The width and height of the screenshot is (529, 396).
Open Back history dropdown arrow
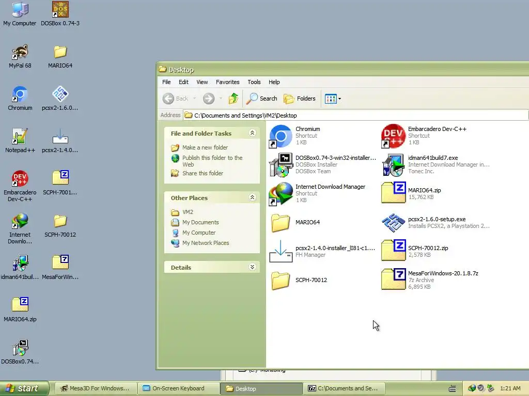(195, 98)
